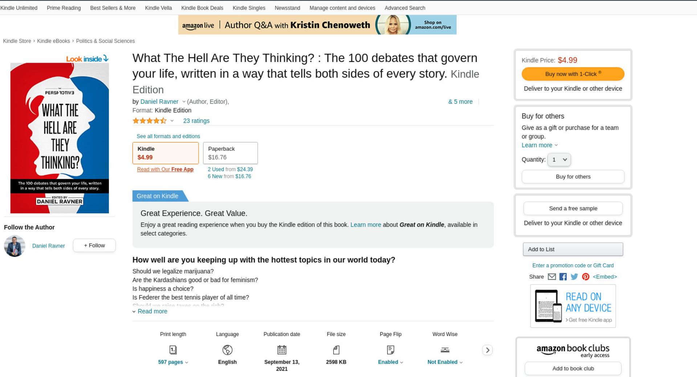This screenshot has width=697, height=377.
Task: Go to Kindle Vella
Action: coord(159,8)
